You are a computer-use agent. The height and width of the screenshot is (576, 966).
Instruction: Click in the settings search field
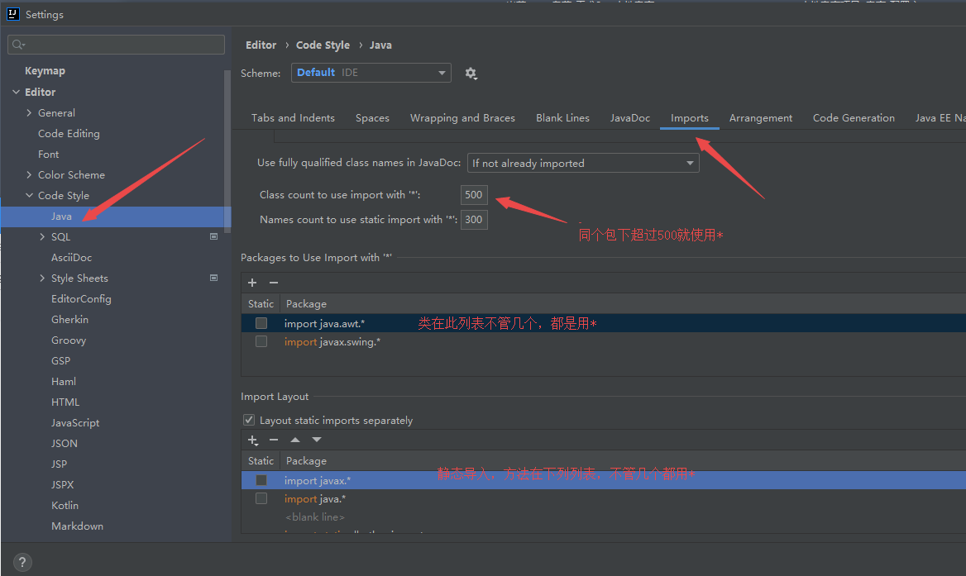tap(116, 45)
